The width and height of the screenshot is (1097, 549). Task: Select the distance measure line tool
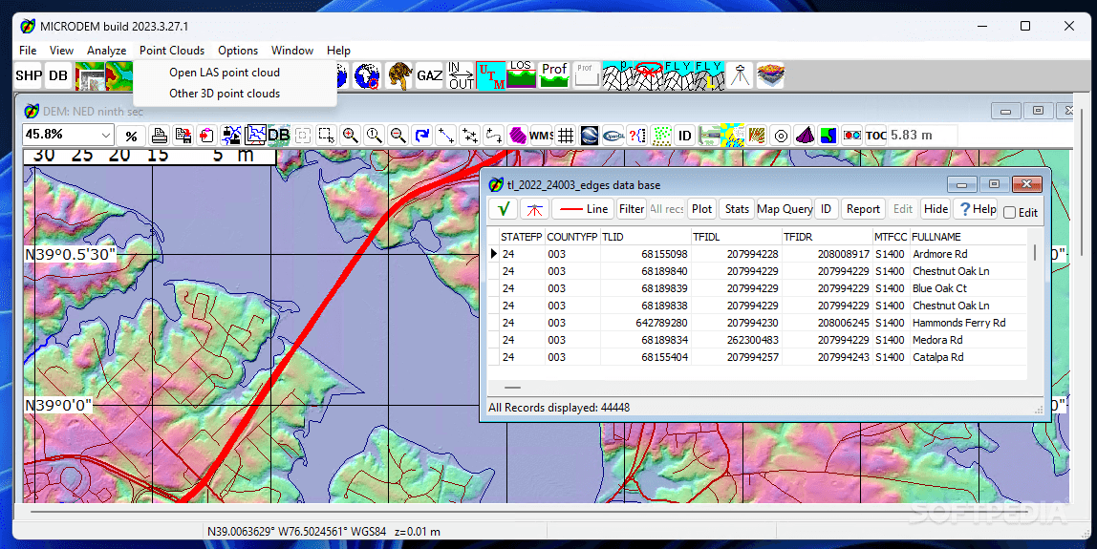(x=445, y=135)
